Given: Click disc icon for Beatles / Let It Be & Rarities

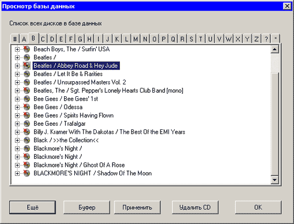Looking at the screenshot, I should [27, 74].
